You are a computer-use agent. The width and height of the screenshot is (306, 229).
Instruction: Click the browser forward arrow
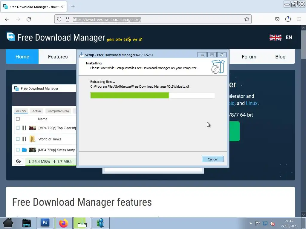18,19
